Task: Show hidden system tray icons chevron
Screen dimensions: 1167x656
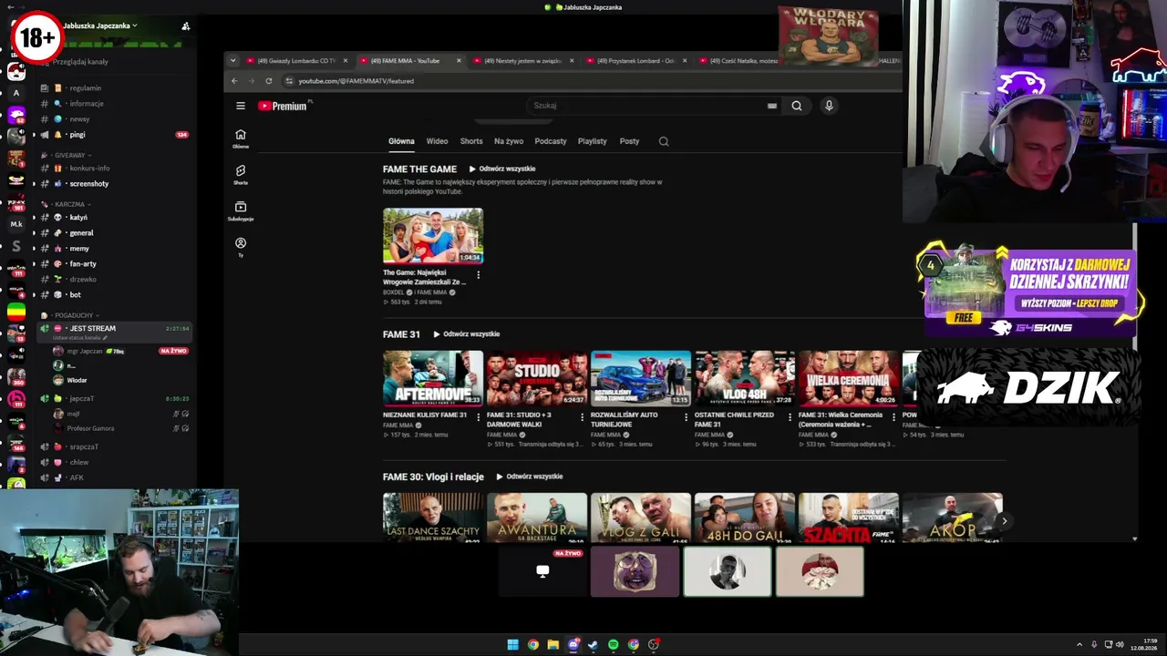Action: [x=1079, y=645]
